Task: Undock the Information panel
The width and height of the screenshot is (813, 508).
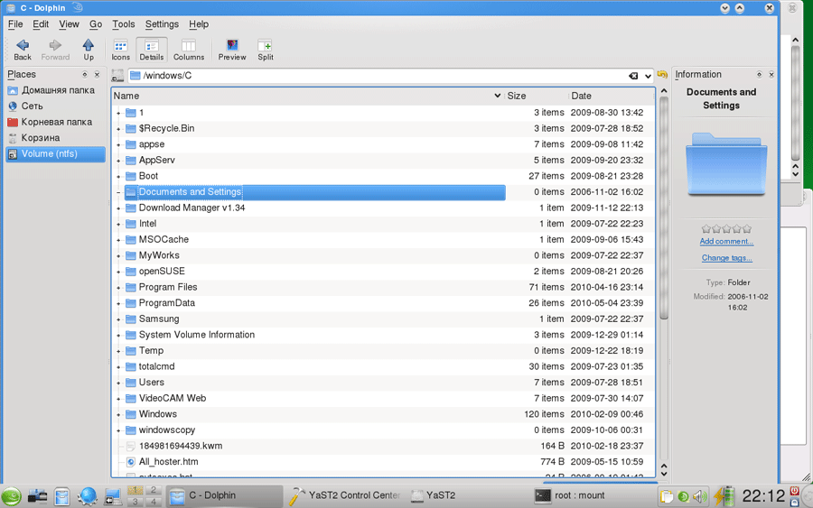Action: (x=759, y=75)
